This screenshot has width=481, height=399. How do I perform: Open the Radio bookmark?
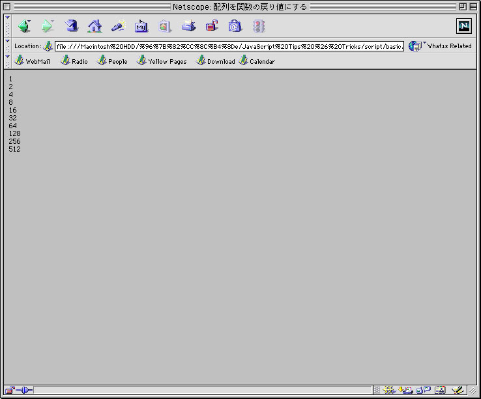point(74,61)
